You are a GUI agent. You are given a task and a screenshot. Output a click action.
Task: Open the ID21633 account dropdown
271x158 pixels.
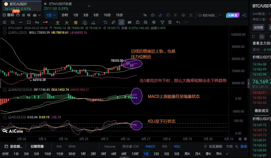click(x=210, y=15)
